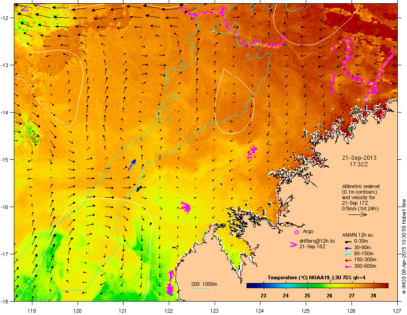Click colorbar tick label 27
The image size is (407, 315).
[351, 296]
